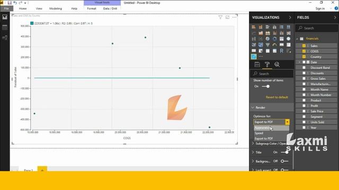Select the clustered bar chart visual
This screenshot has width=339, height=190.
pos(267,27)
